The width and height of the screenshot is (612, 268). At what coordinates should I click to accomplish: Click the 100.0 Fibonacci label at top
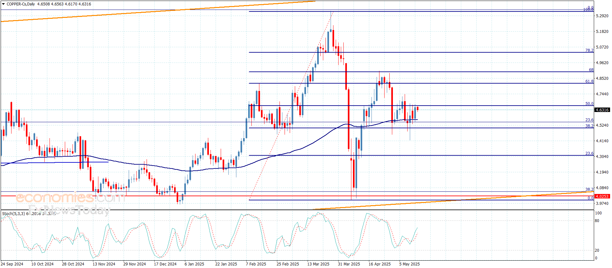tap(588, 10)
